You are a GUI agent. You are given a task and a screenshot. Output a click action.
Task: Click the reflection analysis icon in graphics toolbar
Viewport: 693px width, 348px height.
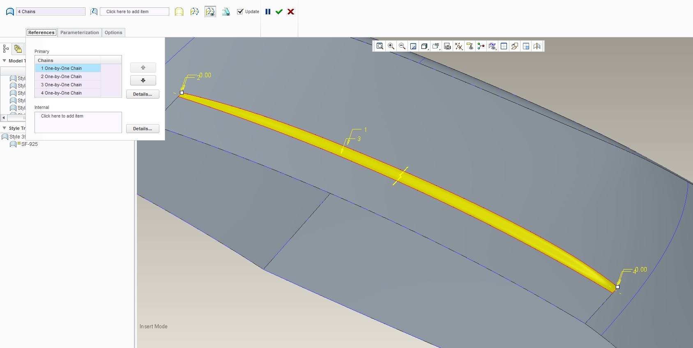tap(537, 46)
